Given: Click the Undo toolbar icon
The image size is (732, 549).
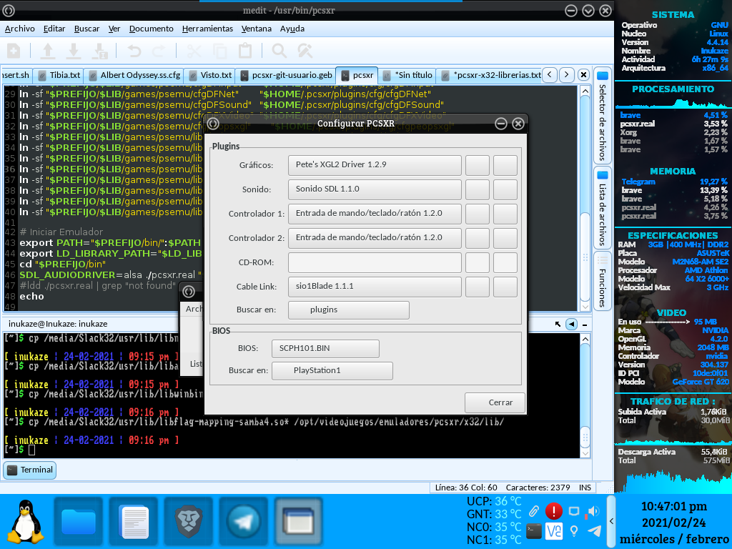Looking at the screenshot, I should (x=134, y=51).
